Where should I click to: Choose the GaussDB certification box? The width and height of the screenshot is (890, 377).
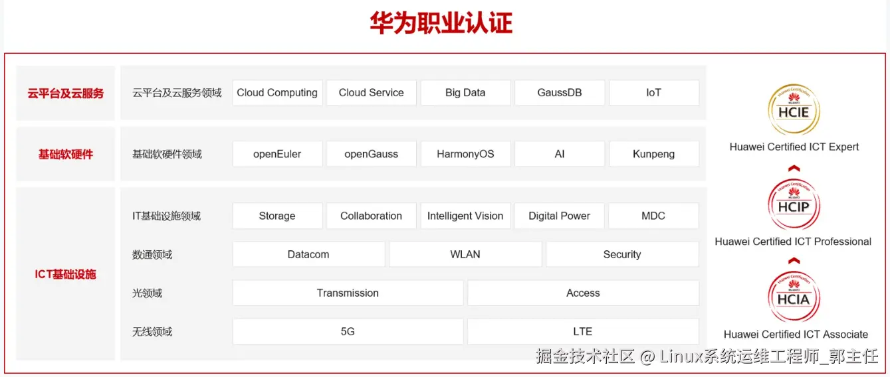coord(560,93)
